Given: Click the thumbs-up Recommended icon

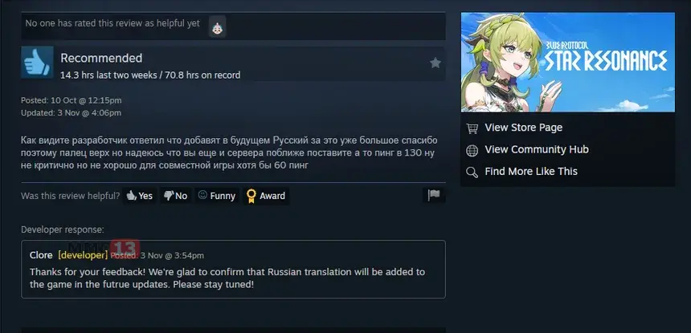Looking at the screenshot, I should (37, 63).
